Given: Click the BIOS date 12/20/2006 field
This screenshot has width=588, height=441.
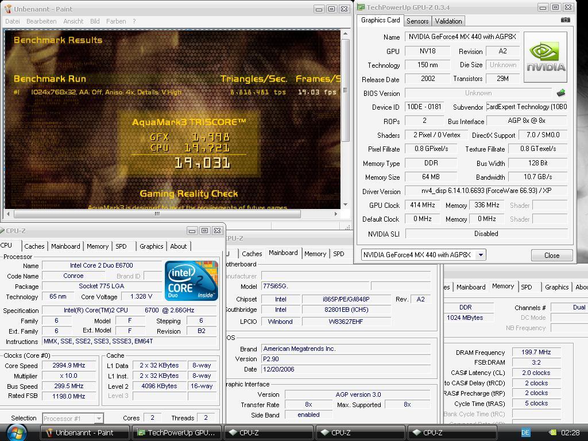Looking at the screenshot, I should click(x=346, y=369).
